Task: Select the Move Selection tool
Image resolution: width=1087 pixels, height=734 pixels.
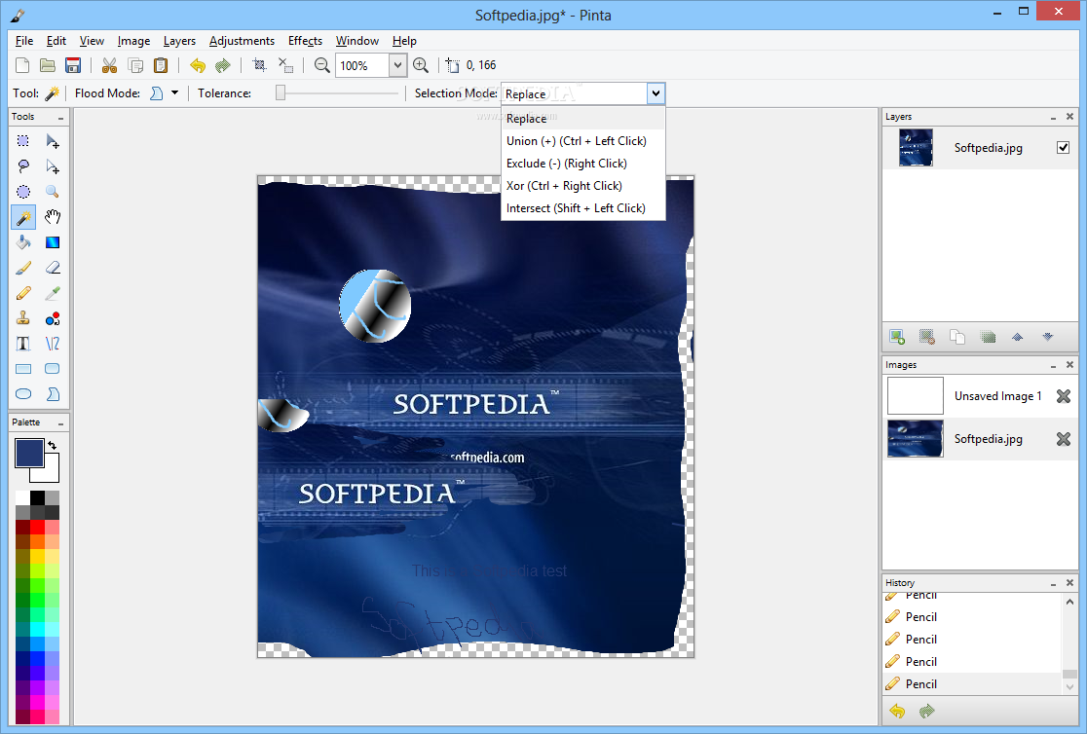Action: (52, 166)
